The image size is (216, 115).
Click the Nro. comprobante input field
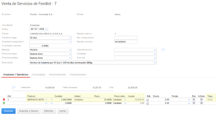tap(126, 38)
